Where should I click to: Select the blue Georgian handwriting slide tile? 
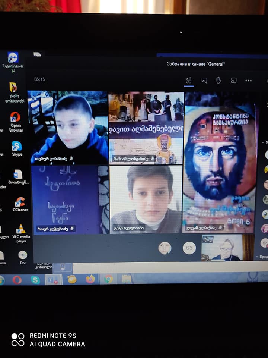(x=70, y=199)
